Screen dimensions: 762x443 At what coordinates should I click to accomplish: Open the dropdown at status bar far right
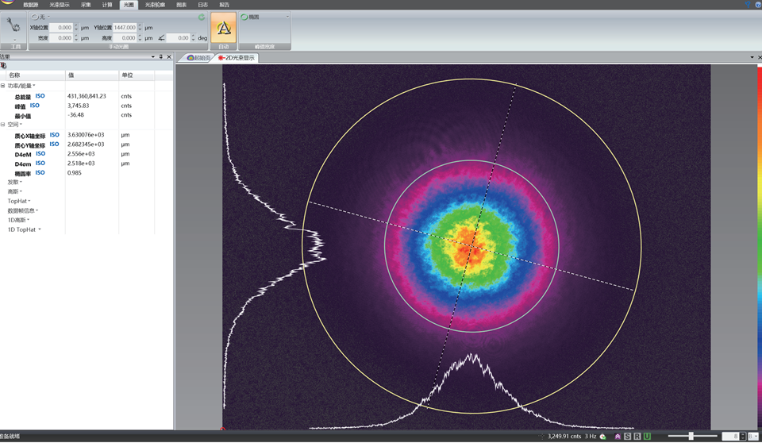tap(752, 437)
